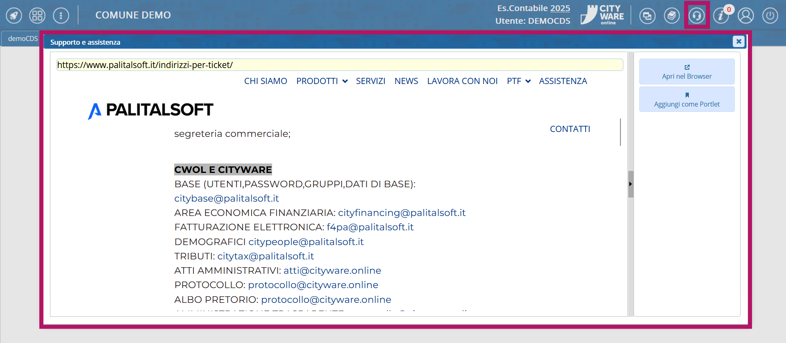This screenshot has height=343, width=786.
Task: Click the citybase@palitalsoft.it email link
Action: pyautogui.click(x=226, y=198)
